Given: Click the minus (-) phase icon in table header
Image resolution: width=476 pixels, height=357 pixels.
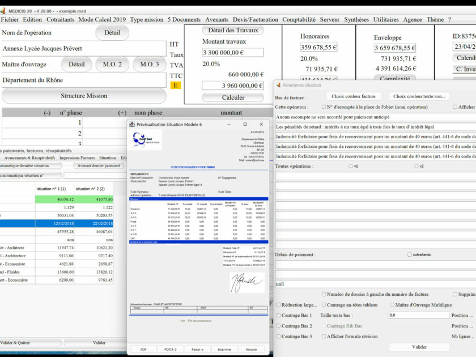Looking at the screenshot, I should (x=47, y=113).
